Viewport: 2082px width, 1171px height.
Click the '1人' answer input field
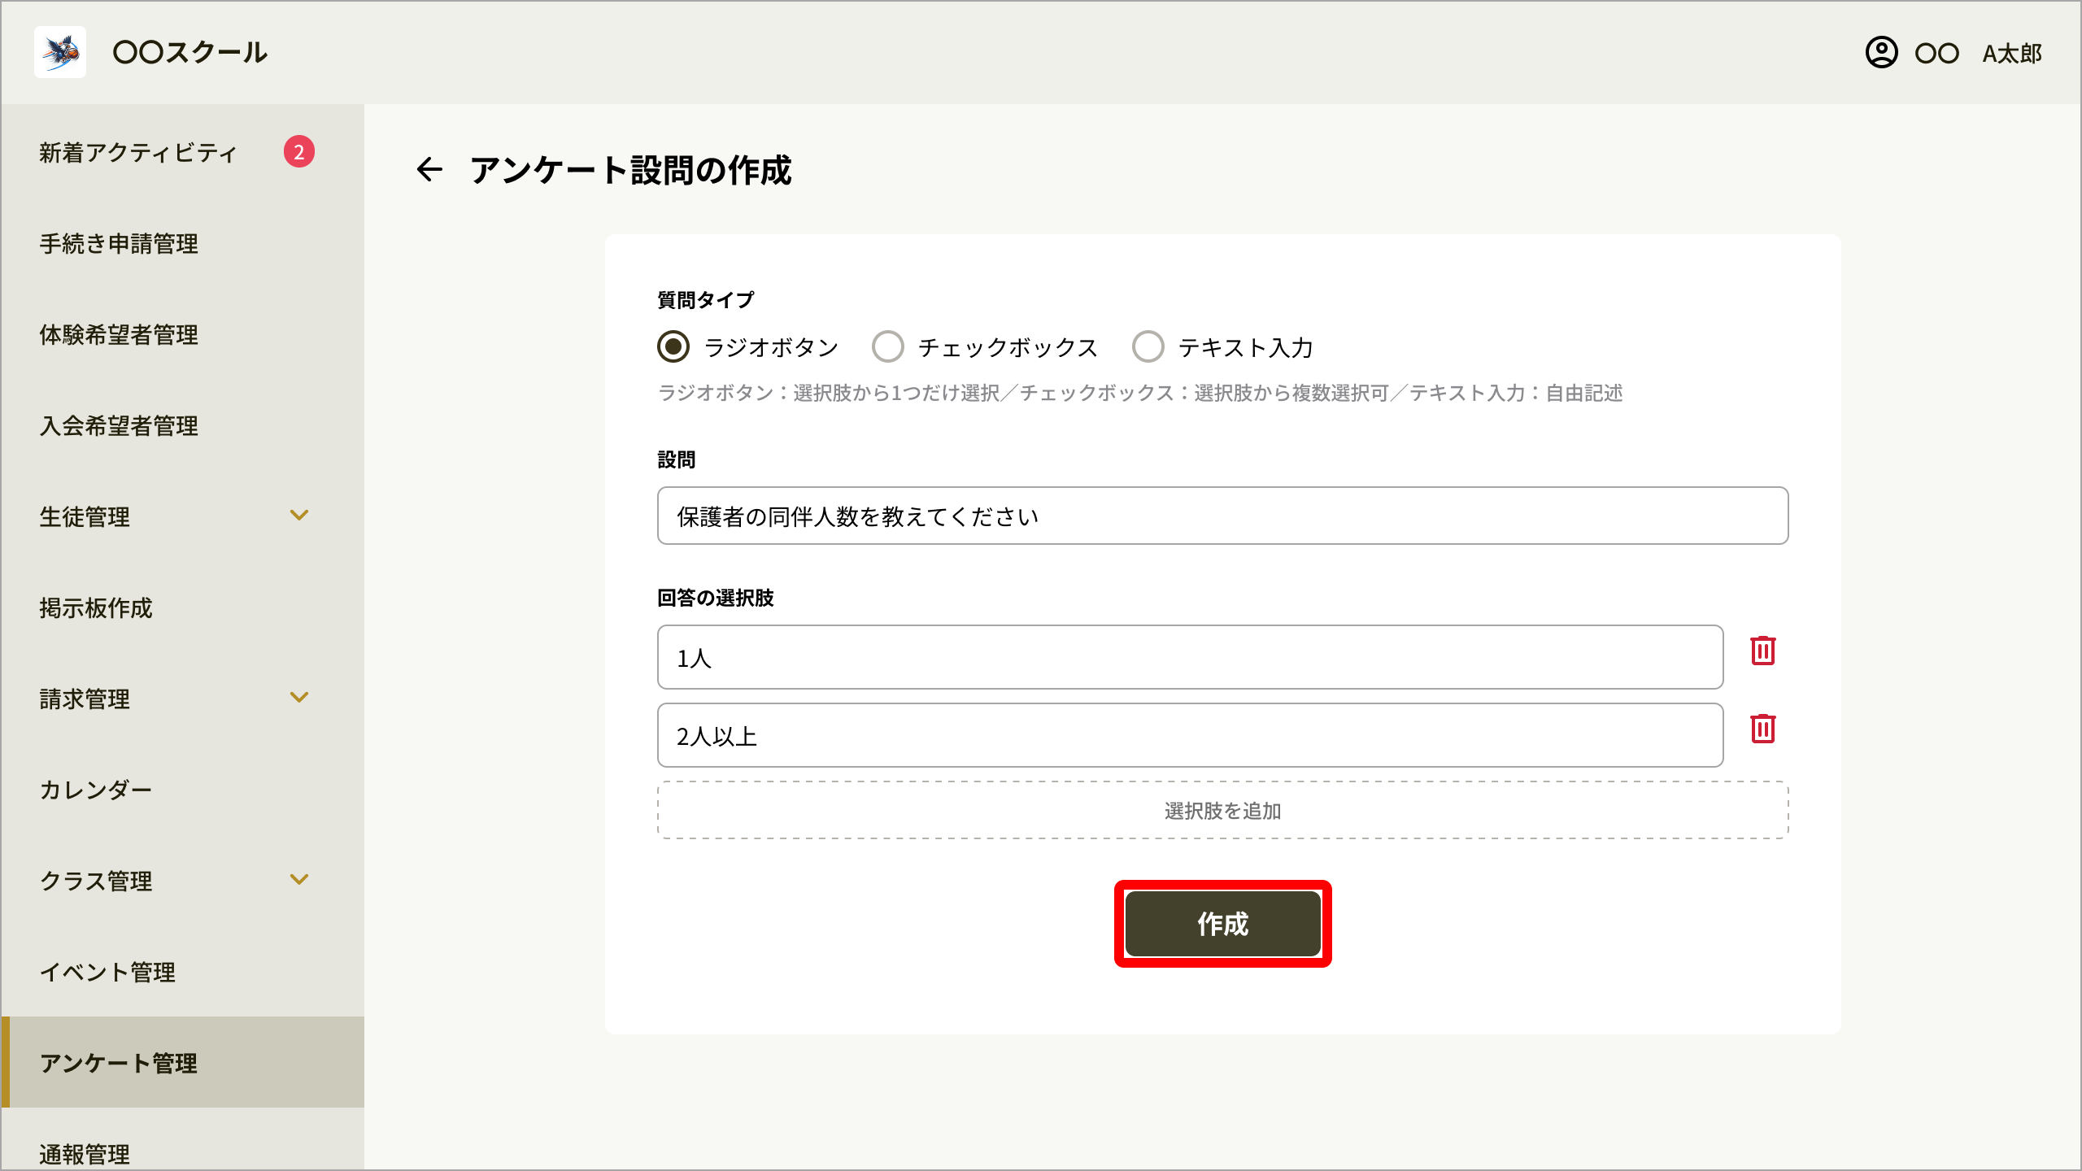(1190, 657)
